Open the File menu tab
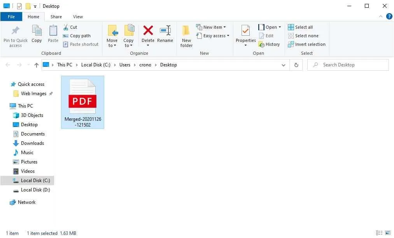Viewport: 394px width, 238px height. click(x=11, y=17)
